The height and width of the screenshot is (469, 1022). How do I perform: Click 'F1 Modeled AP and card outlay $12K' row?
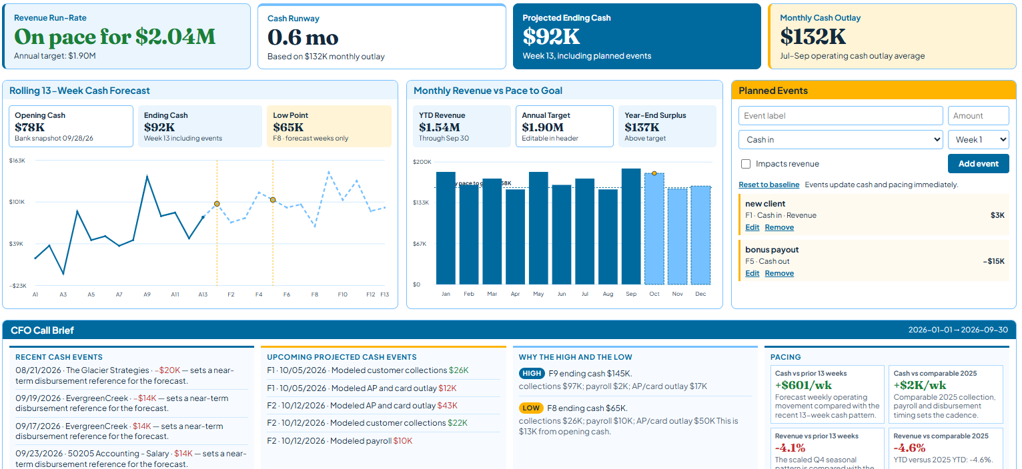383,388
